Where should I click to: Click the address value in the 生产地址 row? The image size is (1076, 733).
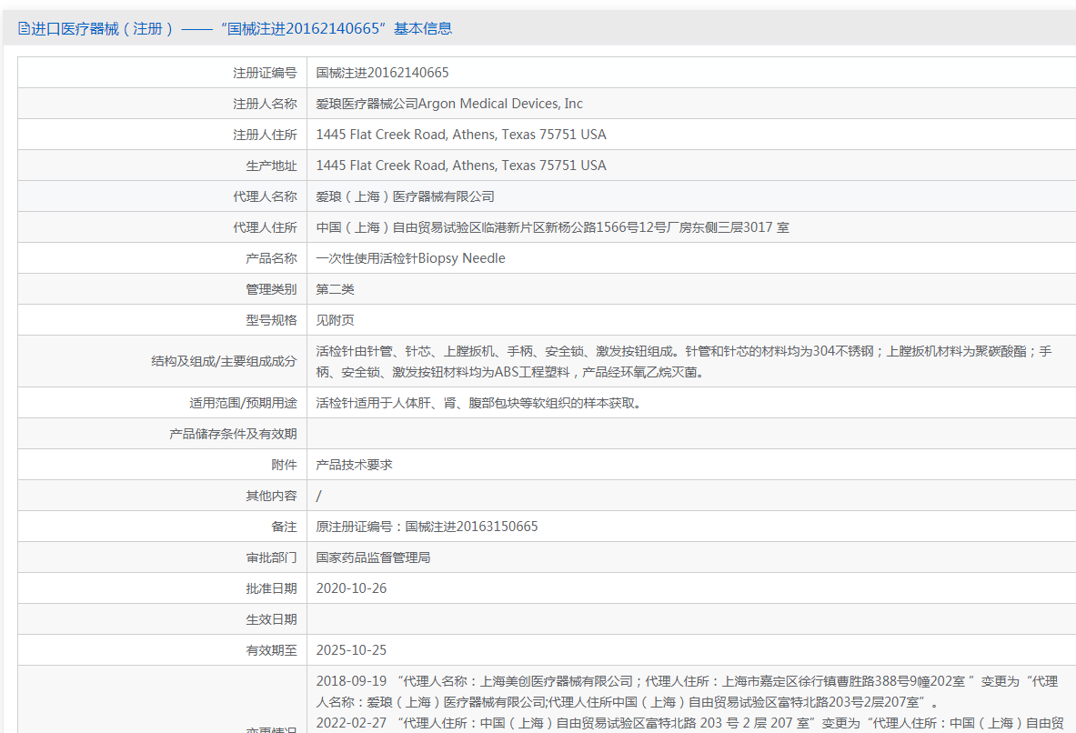click(460, 166)
